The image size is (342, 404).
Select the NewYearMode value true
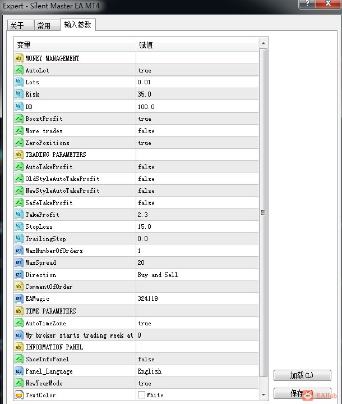coord(145,383)
